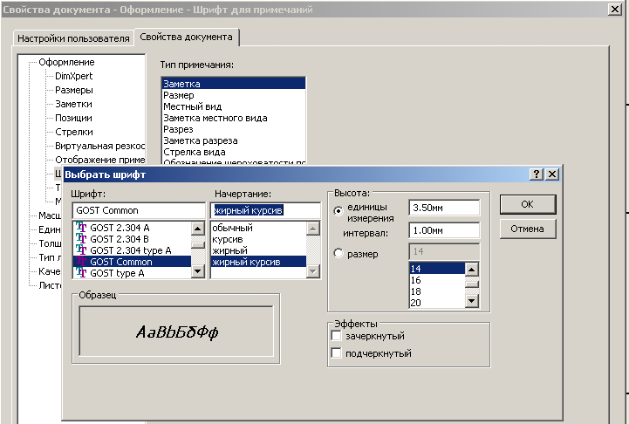Switch to Настройки пользователя tab
Screen dimensions: 629x424
pyautogui.click(x=73, y=38)
